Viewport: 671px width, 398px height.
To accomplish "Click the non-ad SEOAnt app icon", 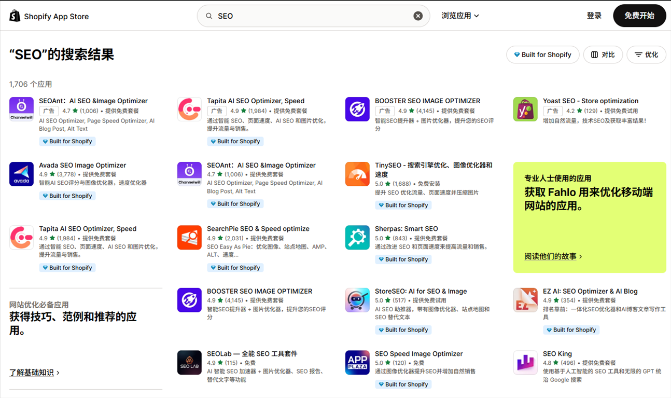I will [189, 173].
